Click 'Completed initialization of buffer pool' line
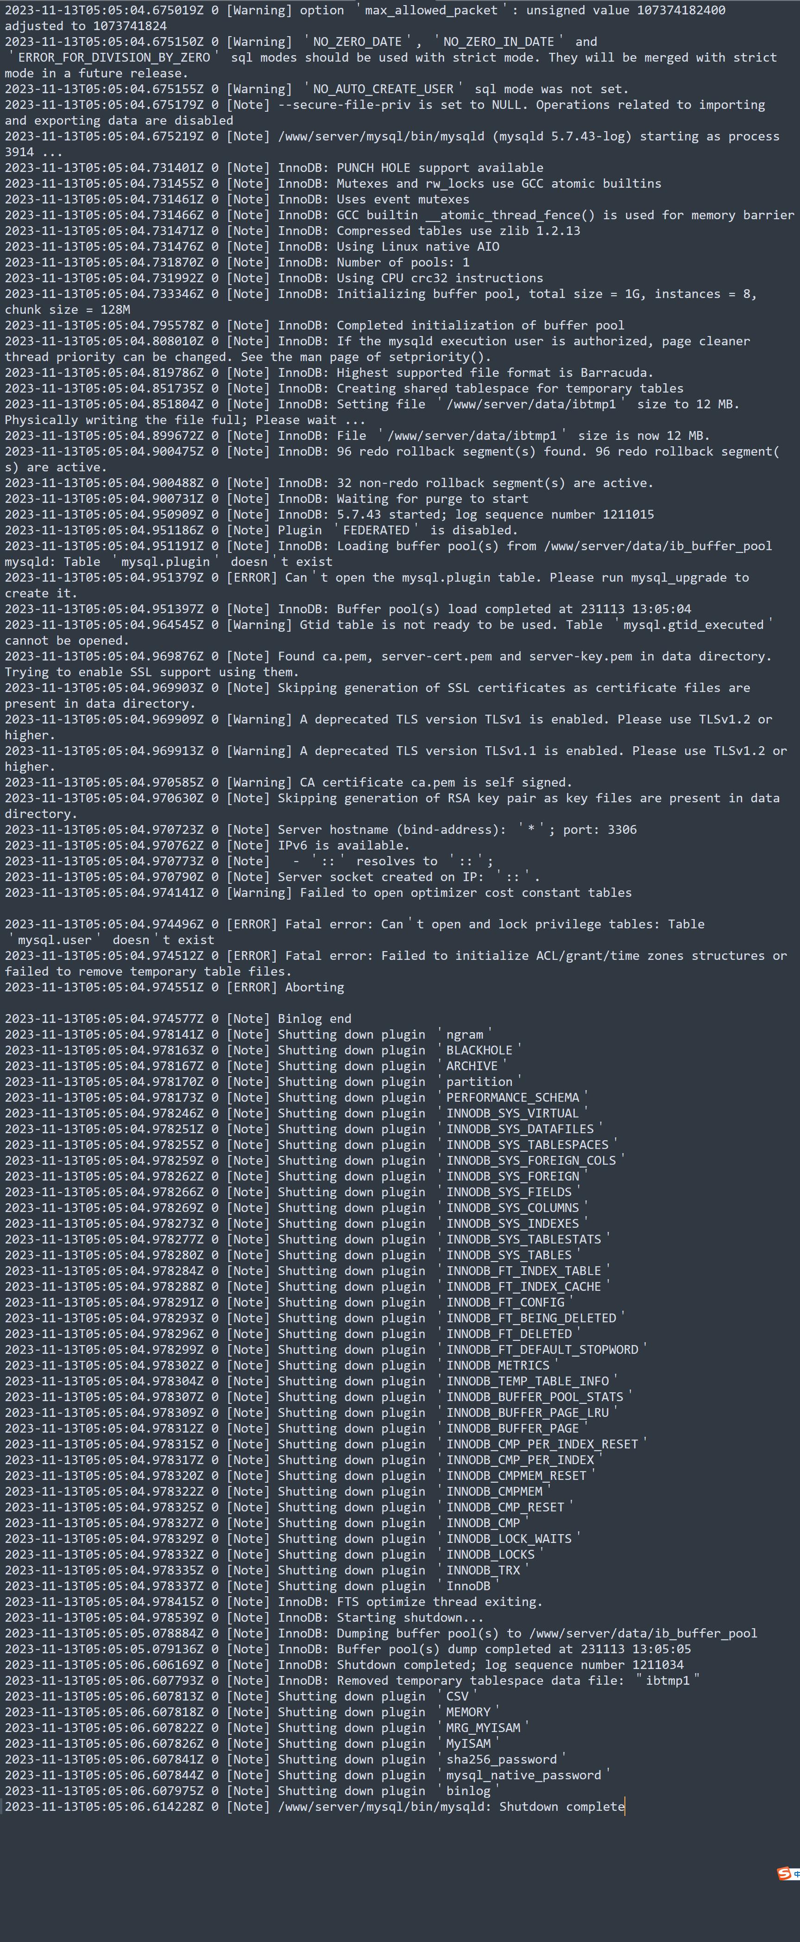 click(x=314, y=325)
